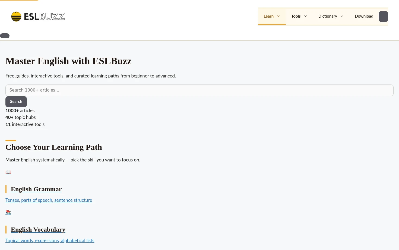Click the Search button
Screen dimensions: 399x250
point(16,102)
